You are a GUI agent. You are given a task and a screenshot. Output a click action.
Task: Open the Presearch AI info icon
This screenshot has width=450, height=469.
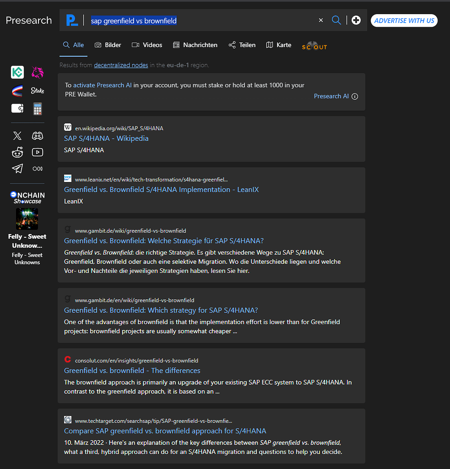355,96
